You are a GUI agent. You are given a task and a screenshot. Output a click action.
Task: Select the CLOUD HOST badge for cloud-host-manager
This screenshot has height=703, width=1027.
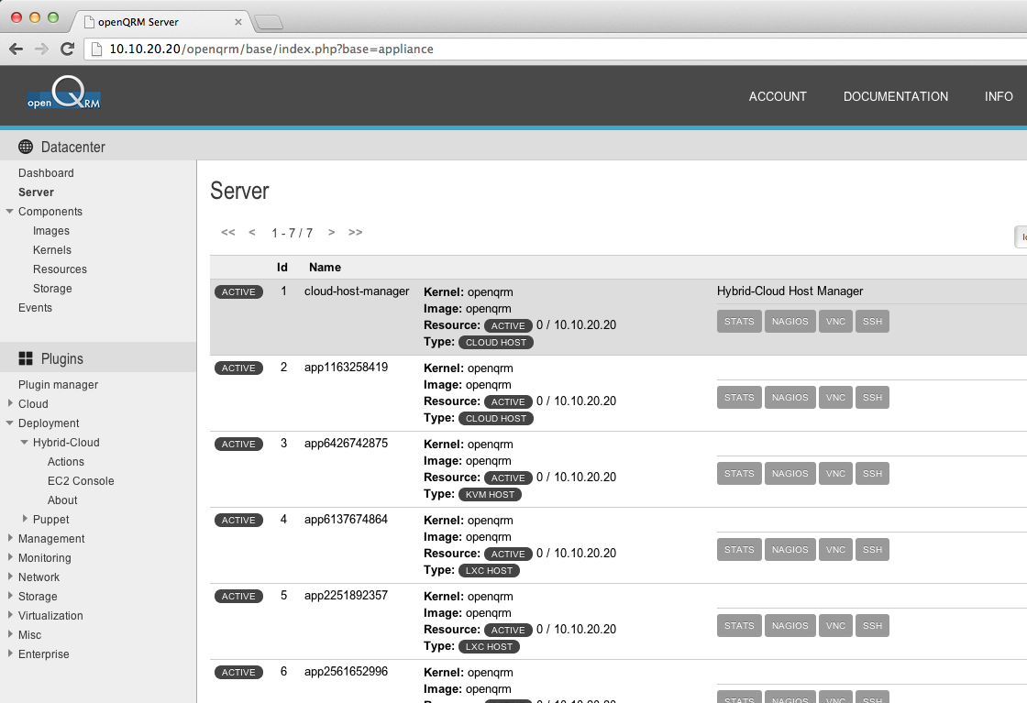(495, 342)
